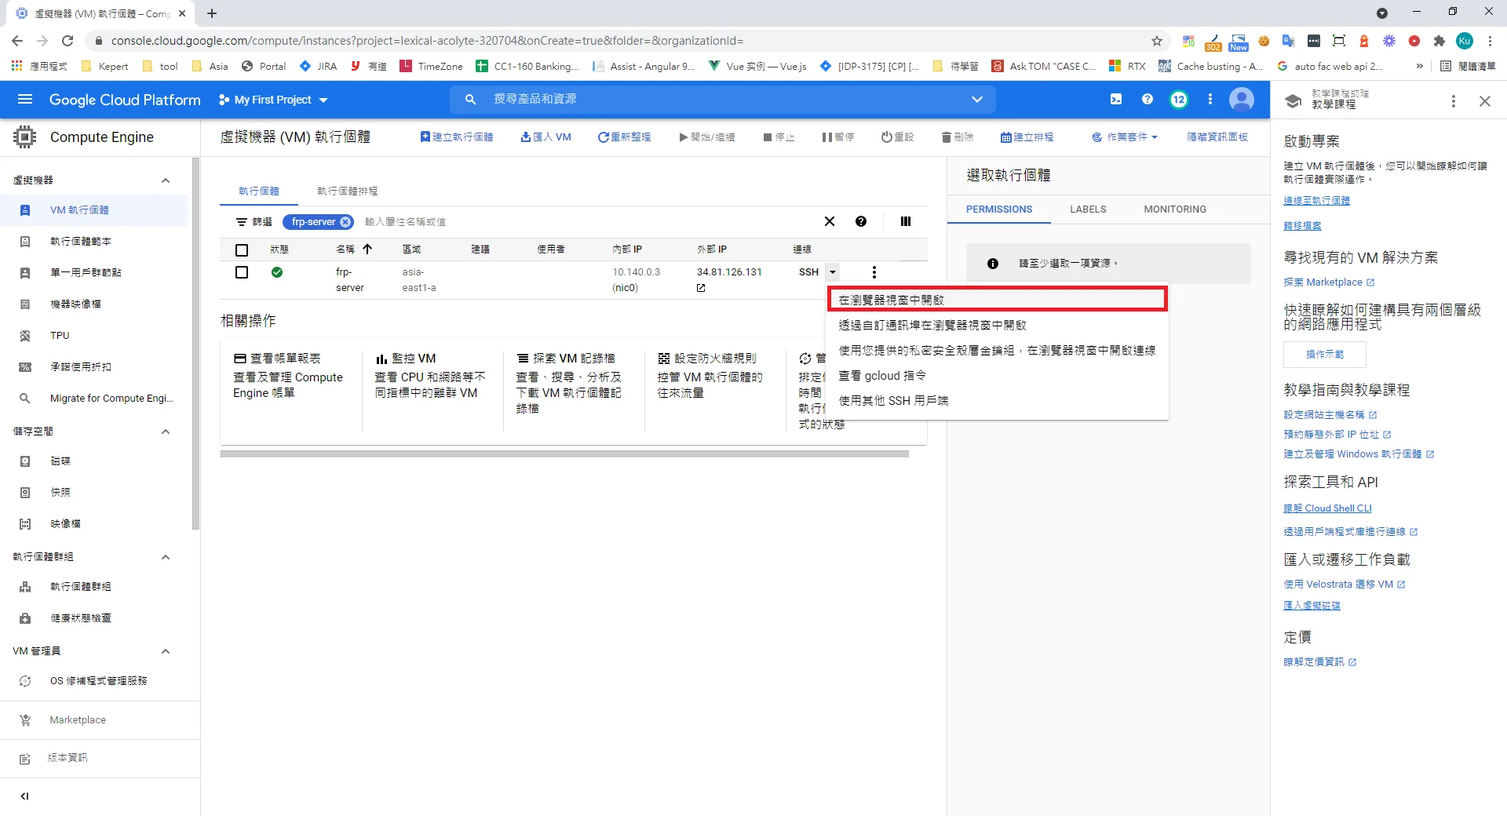This screenshot has width=1507, height=816.
Task: Activate Cloud Shell terminal icon
Action: [1115, 100]
